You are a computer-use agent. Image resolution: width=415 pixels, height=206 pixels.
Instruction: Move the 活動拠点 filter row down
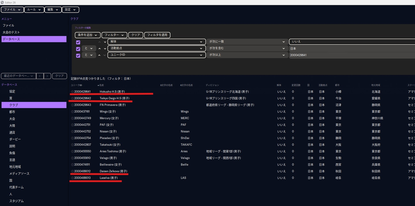pos(105,49)
